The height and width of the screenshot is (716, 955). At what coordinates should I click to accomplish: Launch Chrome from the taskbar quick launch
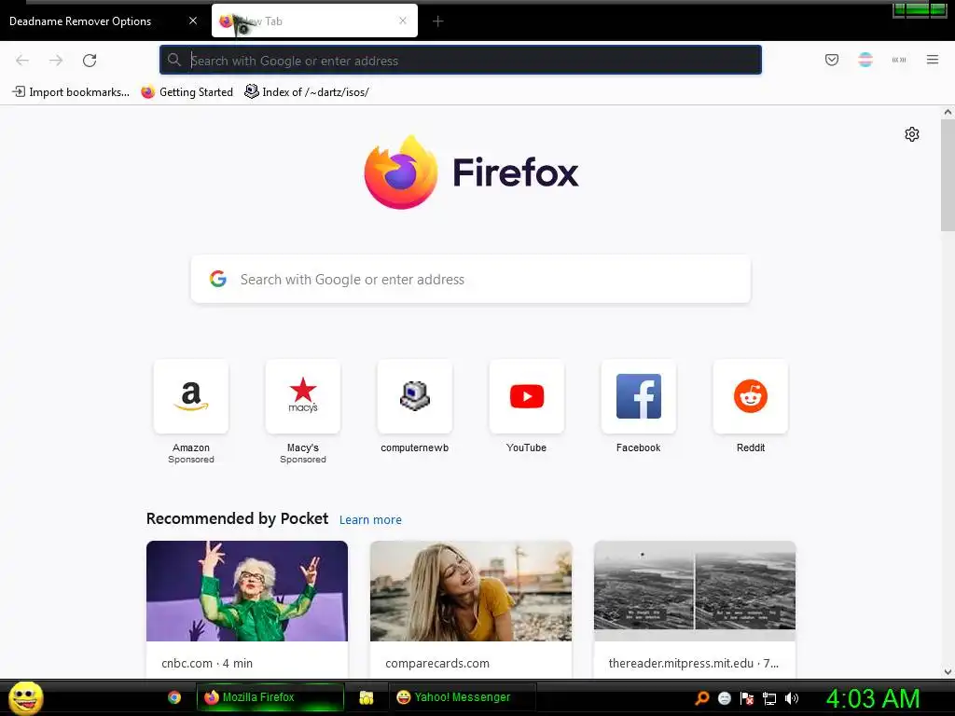click(x=174, y=697)
